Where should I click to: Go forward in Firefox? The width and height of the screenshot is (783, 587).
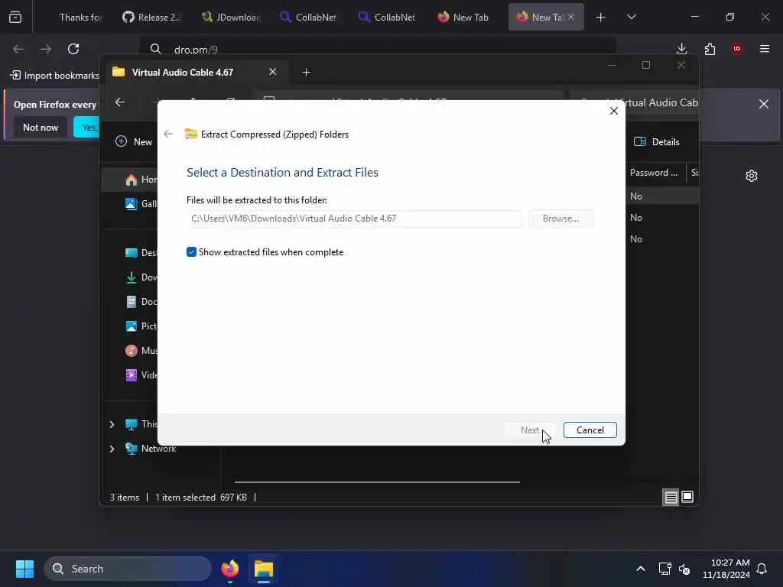[46, 49]
